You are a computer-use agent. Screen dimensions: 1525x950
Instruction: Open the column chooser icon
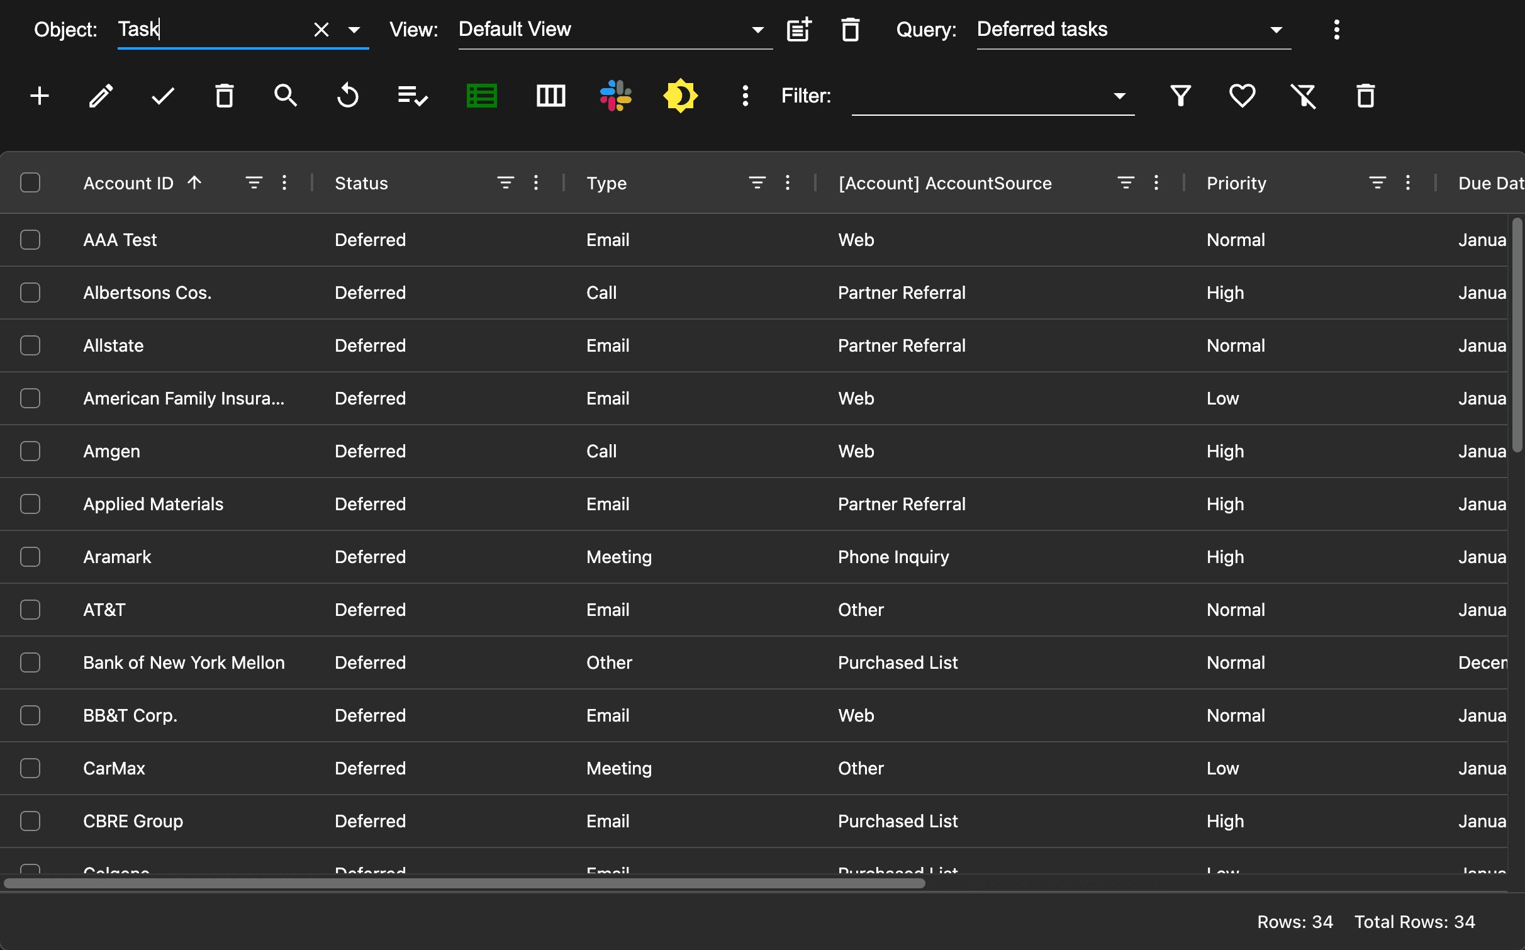(x=550, y=96)
